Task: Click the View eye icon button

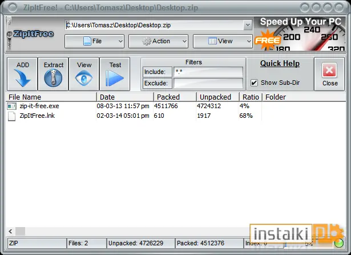Action: tap(84, 74)
